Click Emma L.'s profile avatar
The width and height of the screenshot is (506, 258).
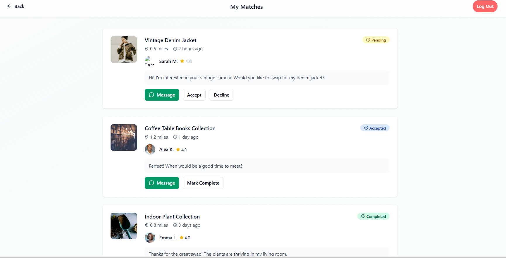tap(150, 238)
